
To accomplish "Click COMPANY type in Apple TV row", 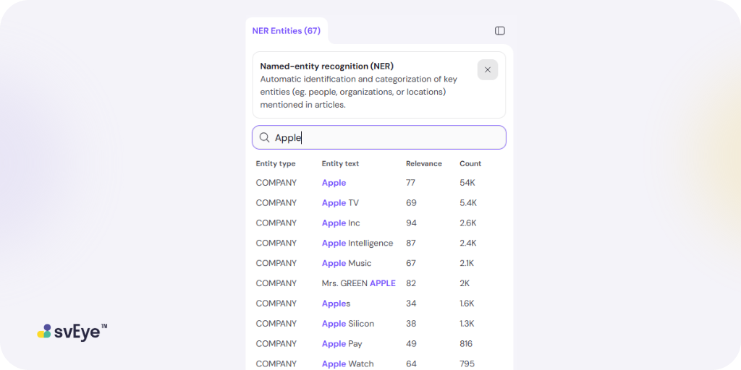I will point(276,203).
